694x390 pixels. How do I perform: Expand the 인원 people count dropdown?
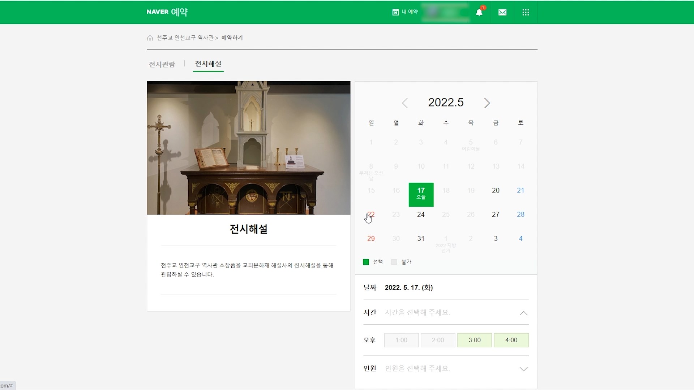click(x=523, y=369)
